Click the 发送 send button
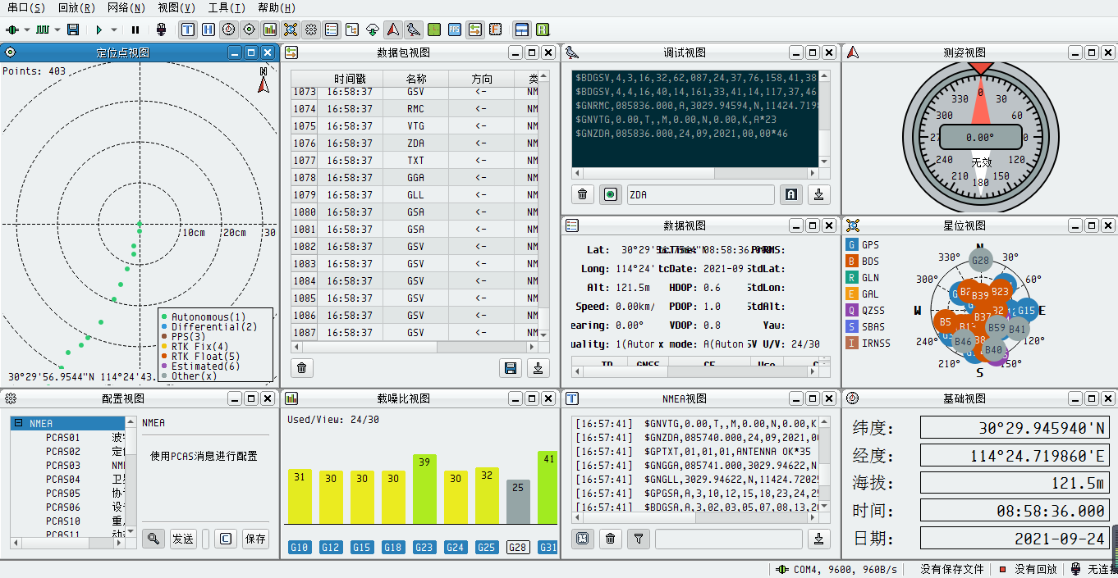This screenshot has height=578, width=1118. pos(183,539)
